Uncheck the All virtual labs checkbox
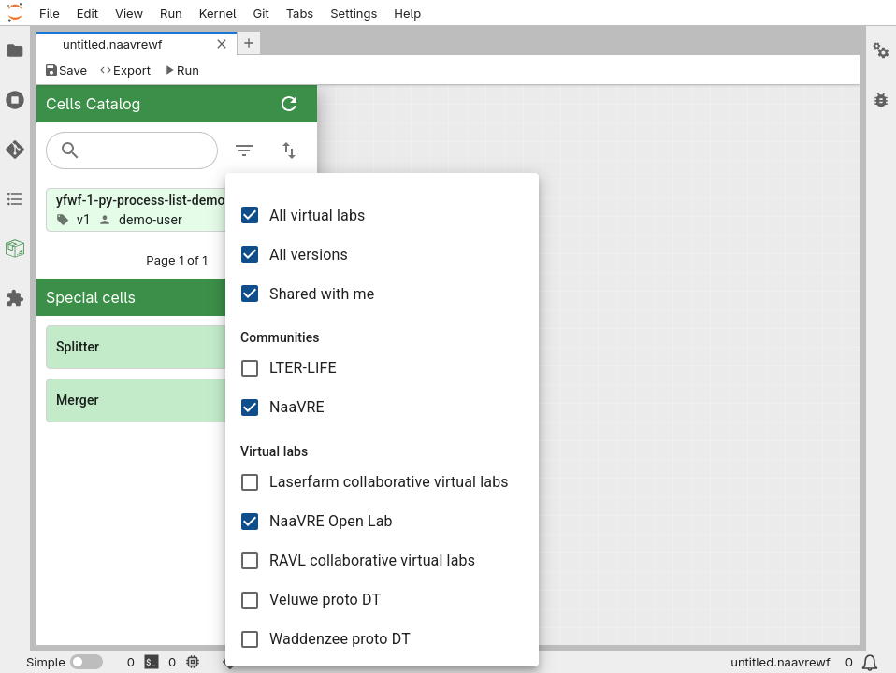Screen dimensions: 896x673 point(250,215)
